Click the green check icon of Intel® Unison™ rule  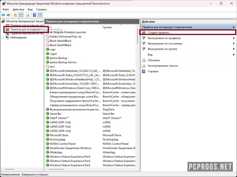47,118
